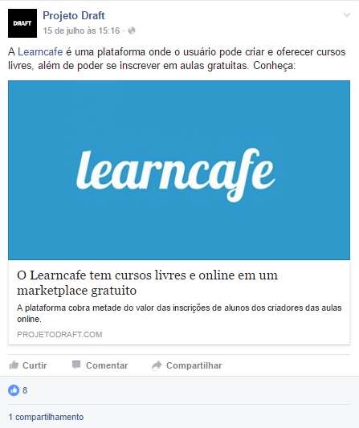This screenshot has height=428, width=359.
Task: Click the public globe privacy icon
Action: (x=132, y=31)
